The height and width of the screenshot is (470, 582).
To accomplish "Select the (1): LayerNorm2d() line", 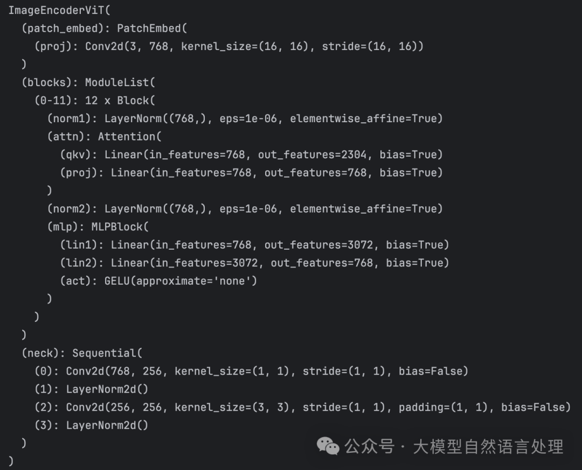I will pyautogui.click(x=91, y=389).
